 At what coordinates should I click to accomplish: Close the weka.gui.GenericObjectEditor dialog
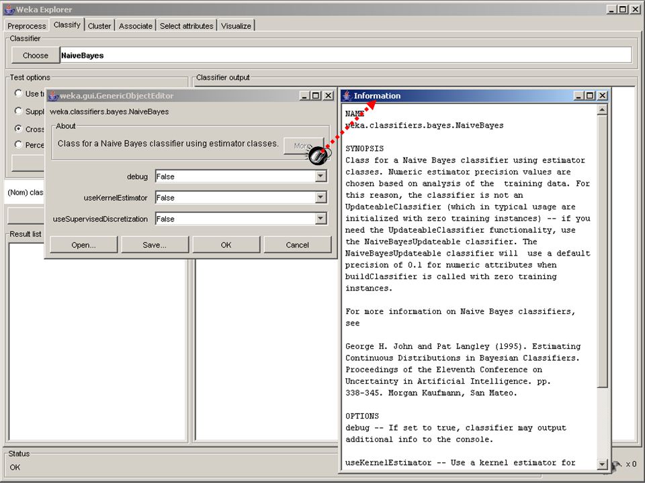(328, 96)
